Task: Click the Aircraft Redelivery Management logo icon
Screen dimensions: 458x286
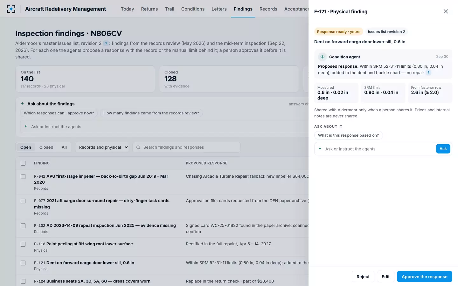Action: point(11,9)
